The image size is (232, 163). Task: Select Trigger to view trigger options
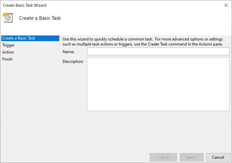8,45
